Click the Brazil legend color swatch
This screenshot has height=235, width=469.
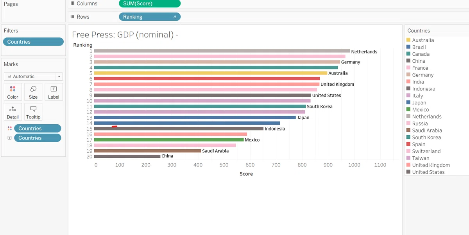(x=408, y=47)
